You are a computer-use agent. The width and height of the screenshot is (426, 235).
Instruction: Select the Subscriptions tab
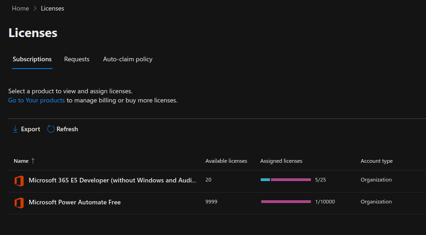point(32,59)
